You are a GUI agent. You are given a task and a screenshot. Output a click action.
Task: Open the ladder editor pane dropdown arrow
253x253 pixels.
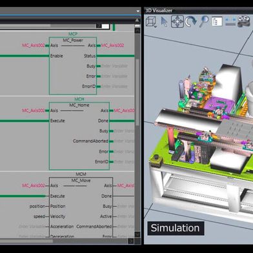138,11
